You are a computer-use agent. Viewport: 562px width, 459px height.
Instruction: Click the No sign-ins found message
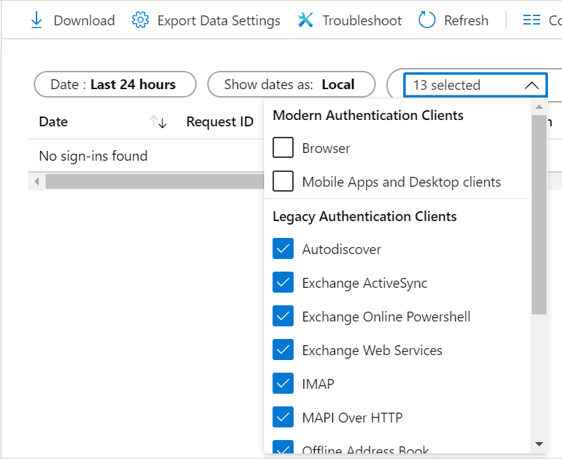pyautogui.click(x=93, y=156)
